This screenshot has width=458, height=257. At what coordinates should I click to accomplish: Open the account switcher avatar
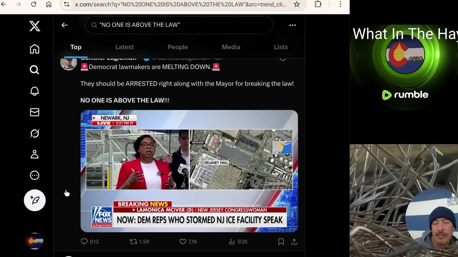pos(35,241)
